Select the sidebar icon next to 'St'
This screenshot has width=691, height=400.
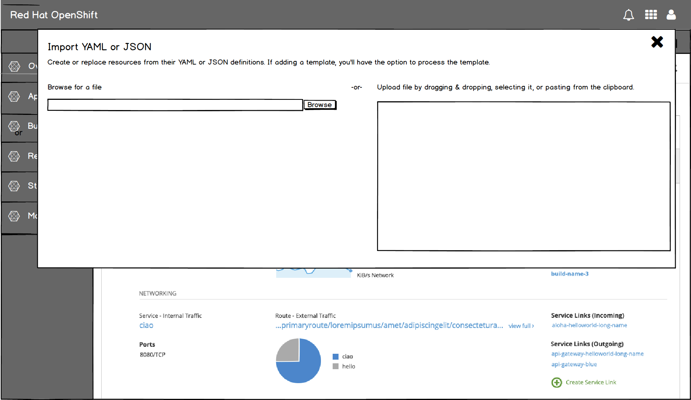(14, 186)
